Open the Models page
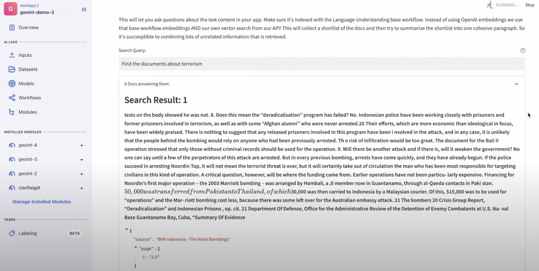 coord(11,83)
